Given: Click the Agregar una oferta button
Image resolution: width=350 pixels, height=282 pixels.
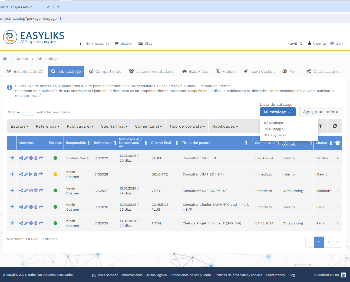Looking at the screenshot, I should click(321, 112).
